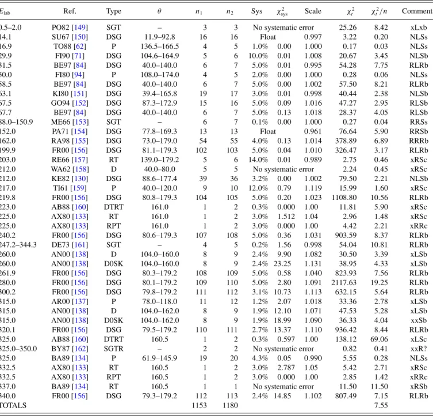Open [133] in the AX80 RPT row with 4.42

(x=80, y=226)
